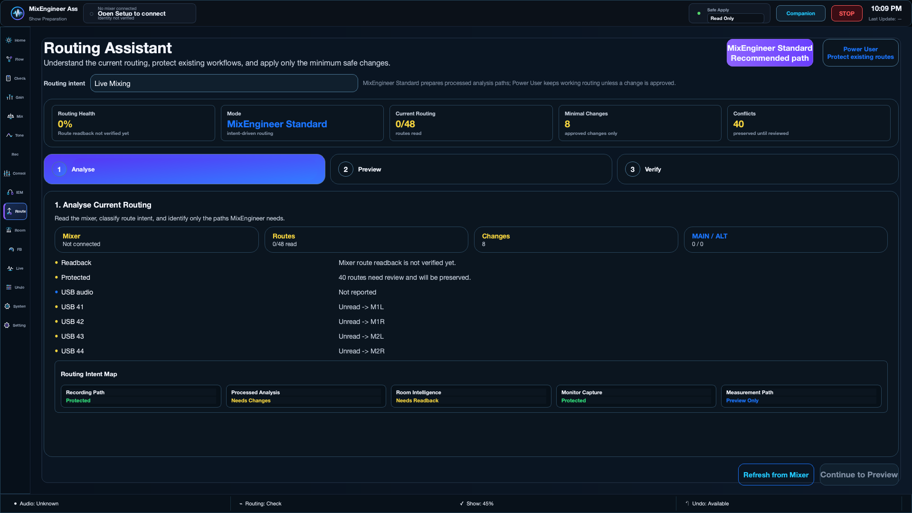Switch to step 3 Verify
The image size is (912, 513).
[758, 169]
